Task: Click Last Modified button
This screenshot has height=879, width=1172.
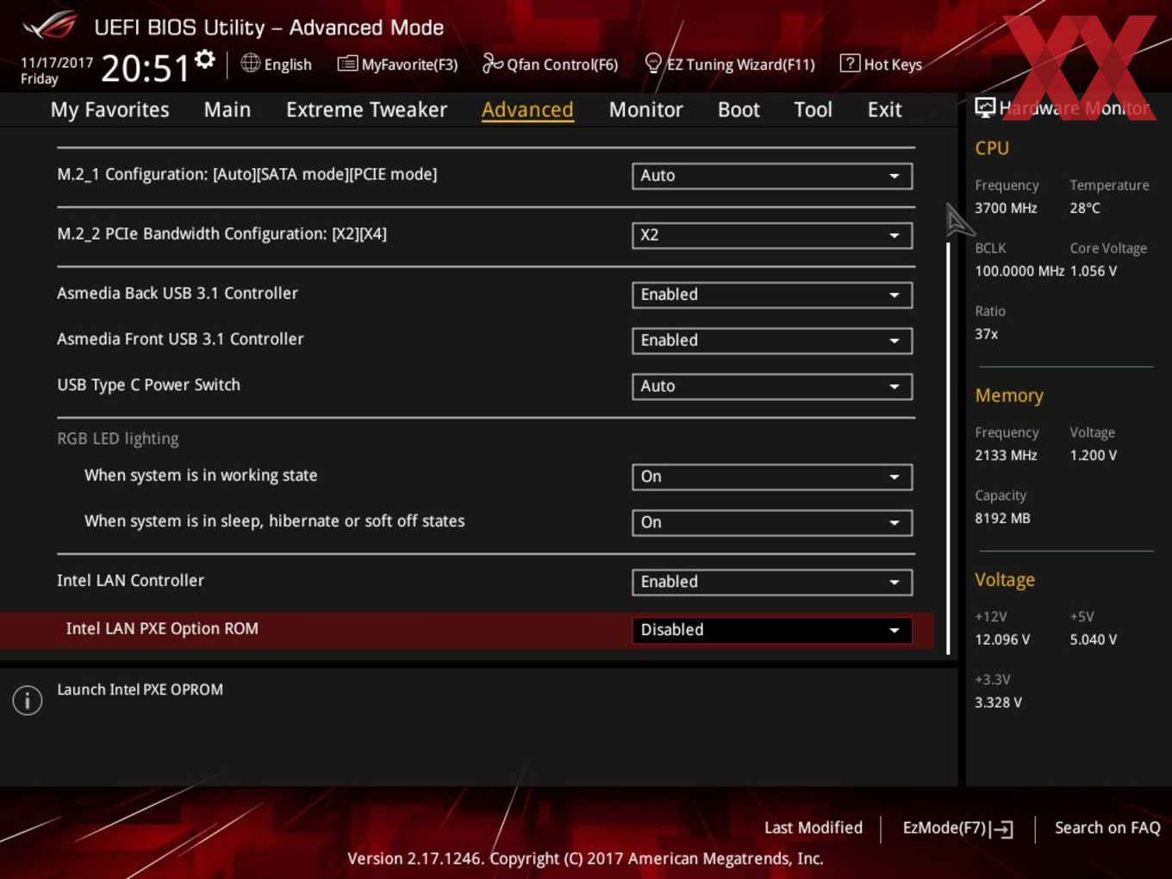Action: point(813,827)
